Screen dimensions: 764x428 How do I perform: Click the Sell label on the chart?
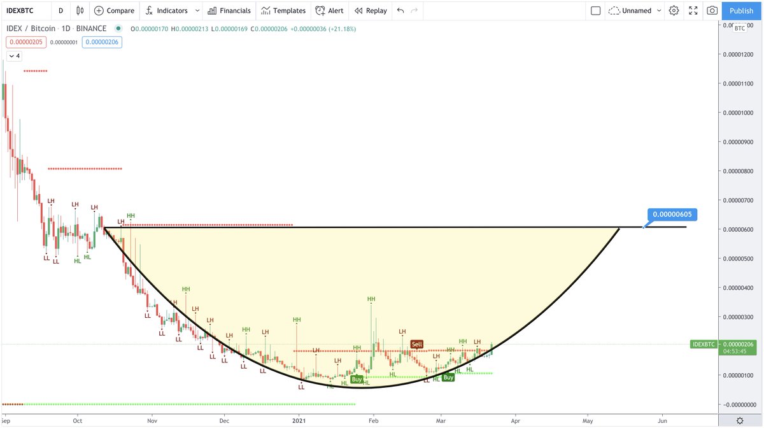(416, 344)
